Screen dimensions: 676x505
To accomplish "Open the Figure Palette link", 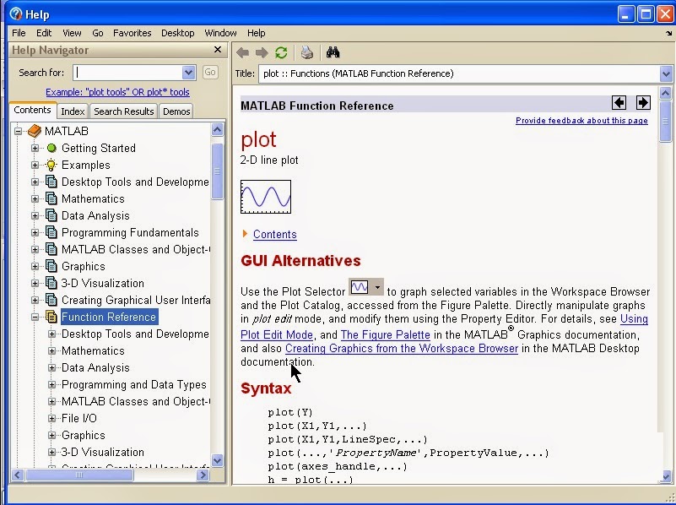I will pos(385,335).
